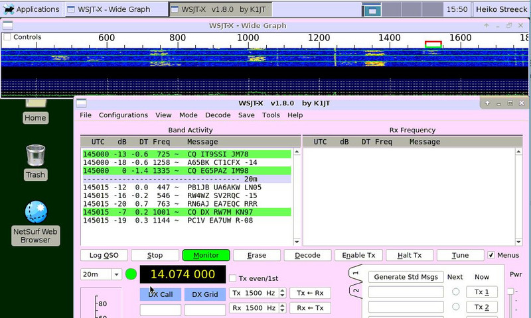
Task: Click the Tx 2 message input field
Action: coord(406,307)
